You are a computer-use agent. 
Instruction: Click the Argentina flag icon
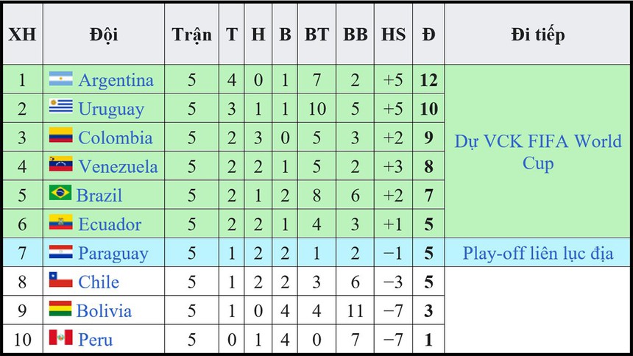point(60,79)
